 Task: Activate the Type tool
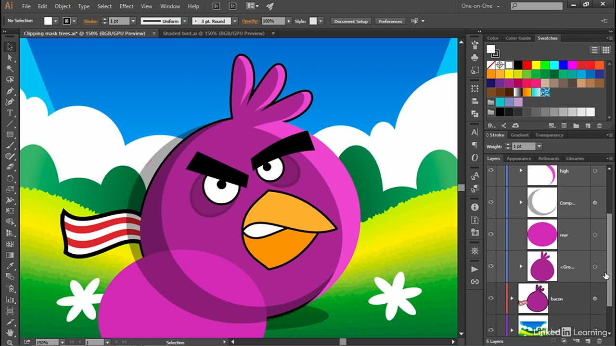pyautogui.click(x=10, y=113)
